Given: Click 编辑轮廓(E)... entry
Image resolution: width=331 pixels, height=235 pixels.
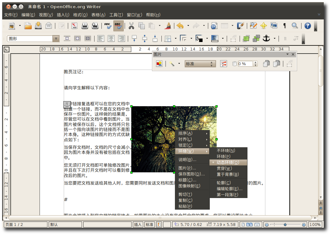Looking at the screenshot, I should click(228, 189).
